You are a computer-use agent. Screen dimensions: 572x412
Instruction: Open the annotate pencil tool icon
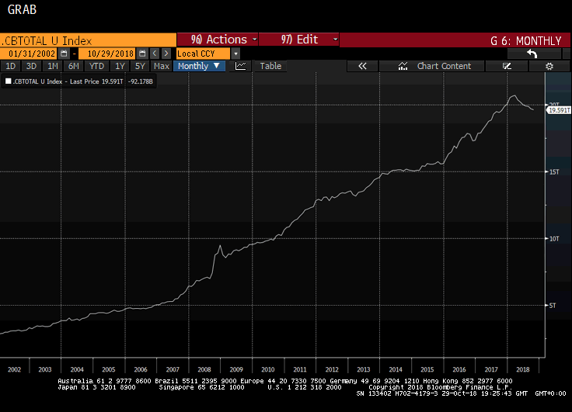pos(507,66)
